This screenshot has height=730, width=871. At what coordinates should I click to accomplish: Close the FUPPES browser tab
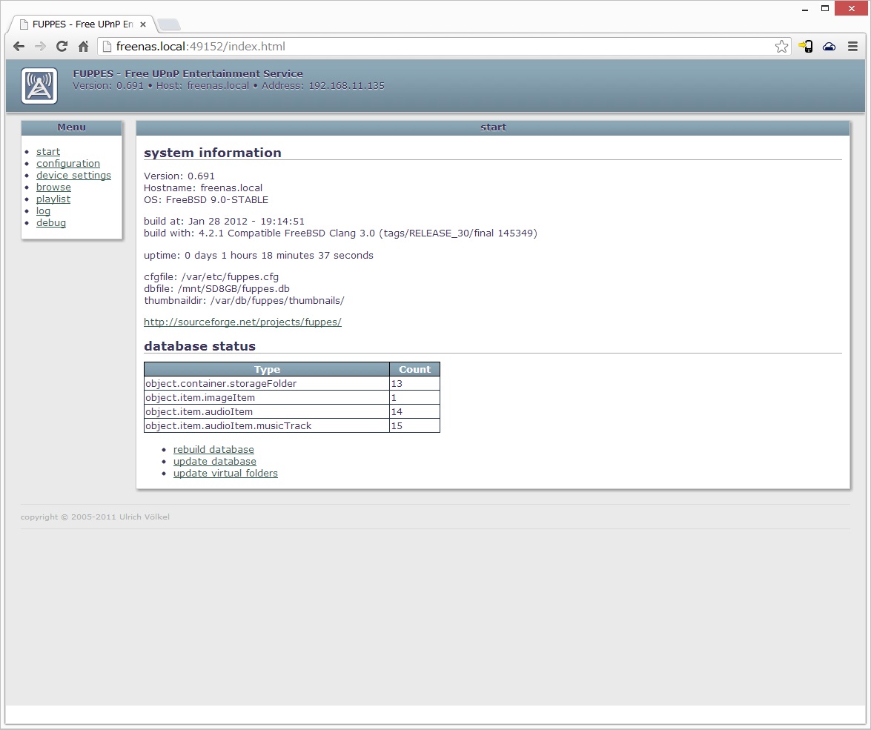[143, 24]
